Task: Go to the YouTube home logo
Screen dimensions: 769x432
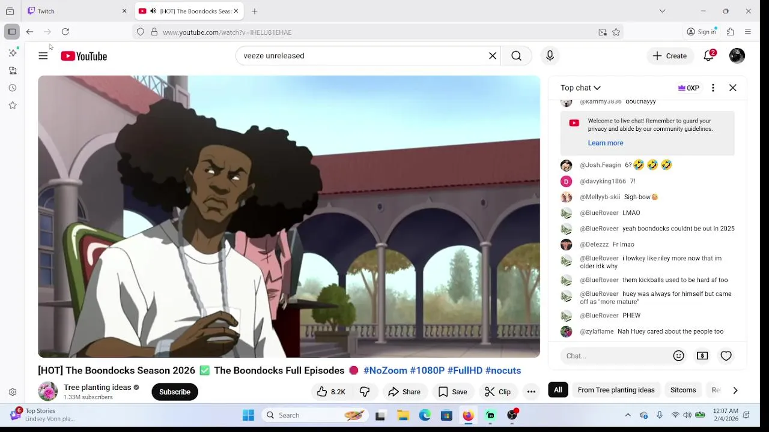Action: pyautogui.click(x=84, y=56)
